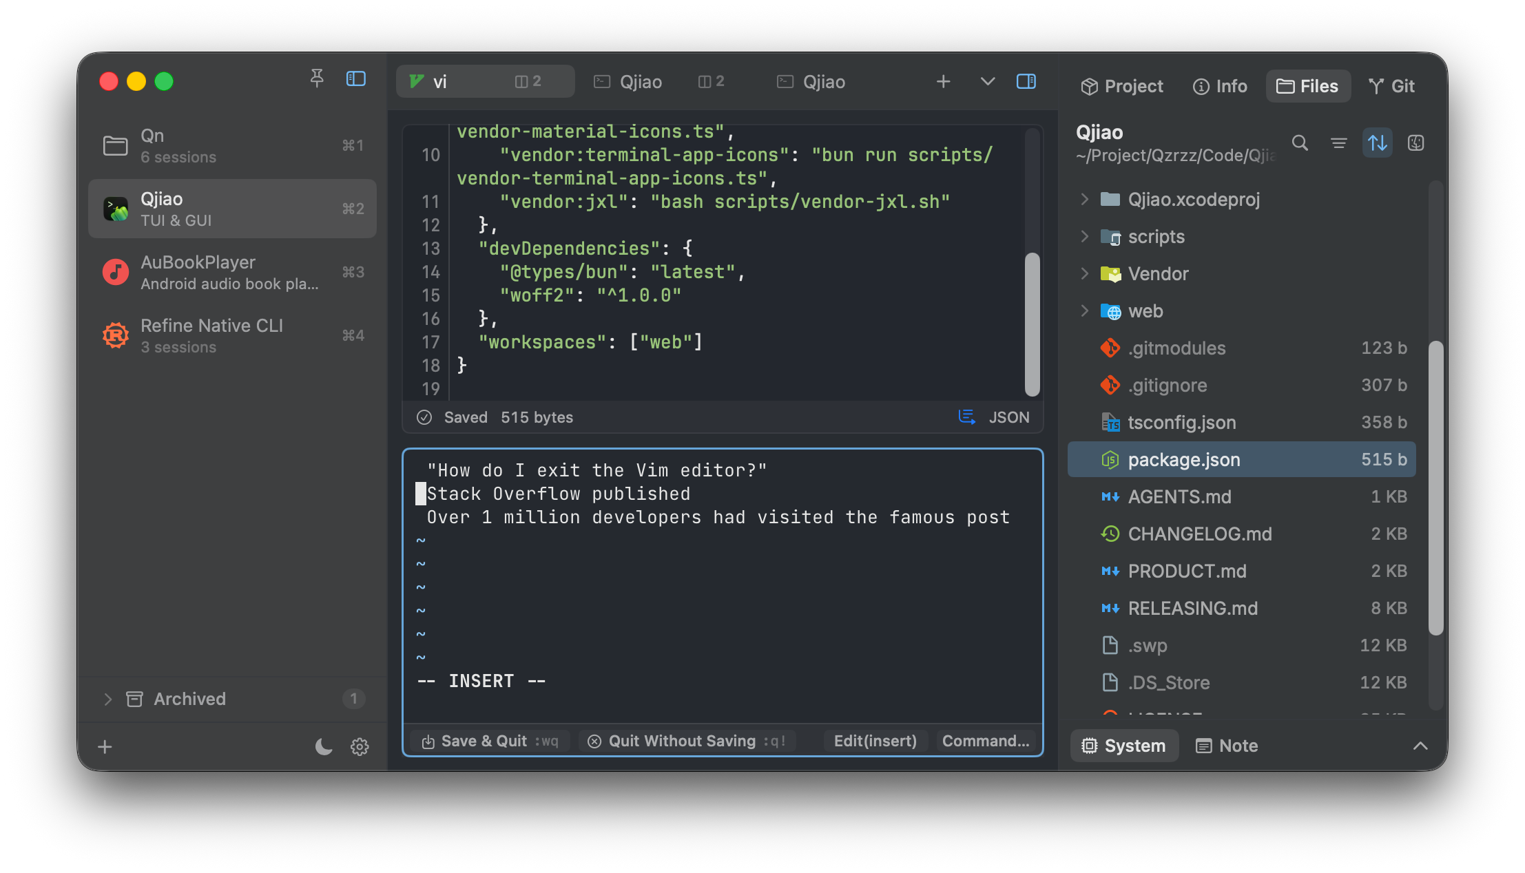Screen dimensions: 1525x873
Task: Select the Files tab in the inspector
Action: [1307, 86]
